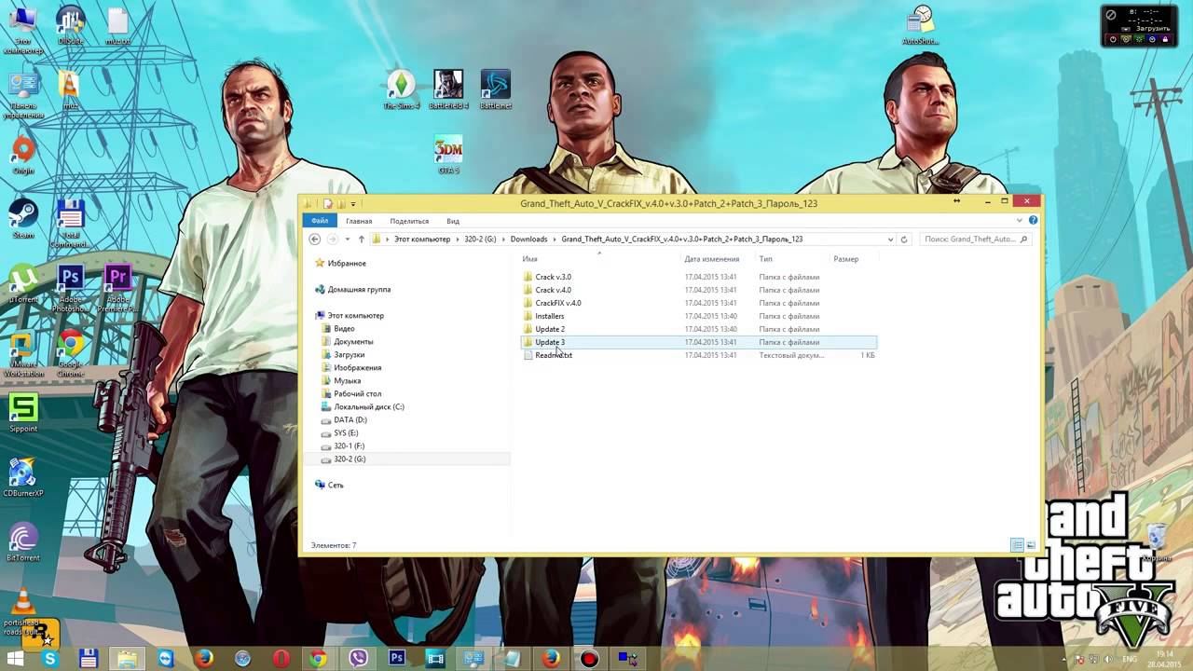Select the BitTorrent desktop shortcut

[22, 542]
